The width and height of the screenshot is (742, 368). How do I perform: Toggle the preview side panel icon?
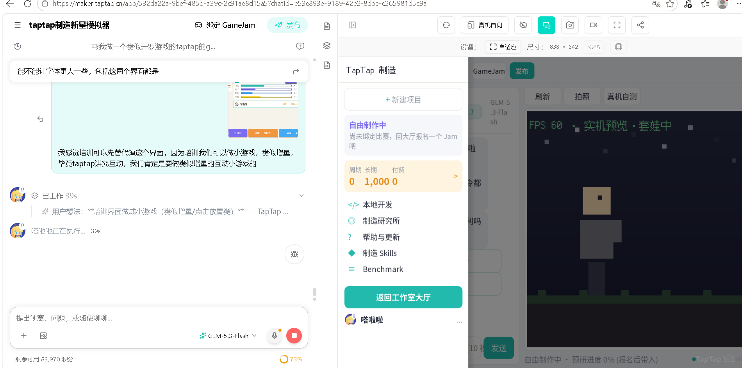click(353, 25)
